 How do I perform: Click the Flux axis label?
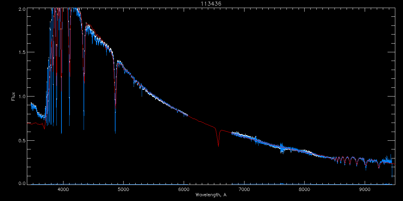point(13,96)
